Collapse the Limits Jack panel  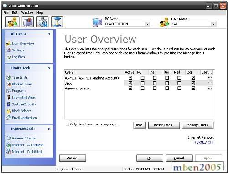[49, 68]
